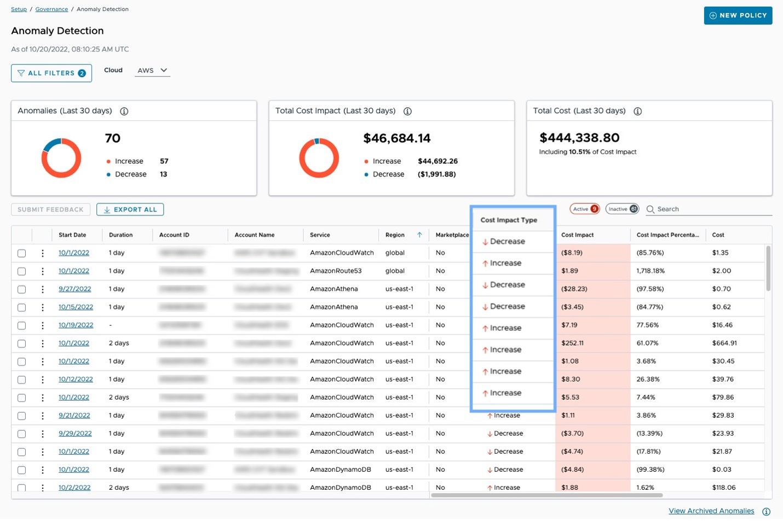Viewport: 783px width, 521px height.
Task: Click the sort arrow in the Region column header
Action: 419,235
